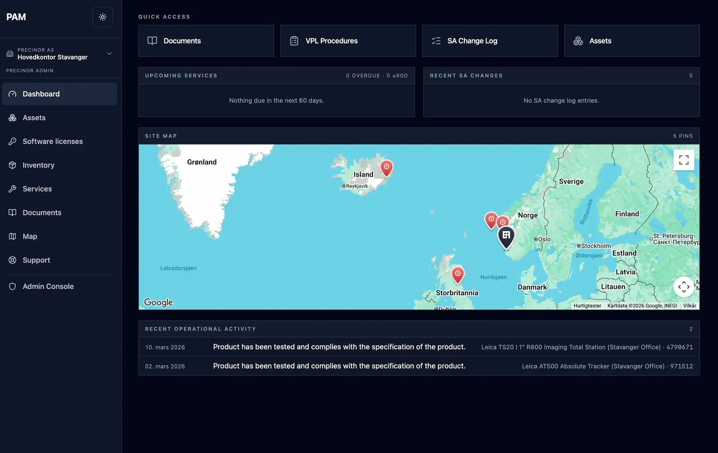Select the red pin over Storbritannia
This screenshot has height=453, width=718.
click(458, 275)
